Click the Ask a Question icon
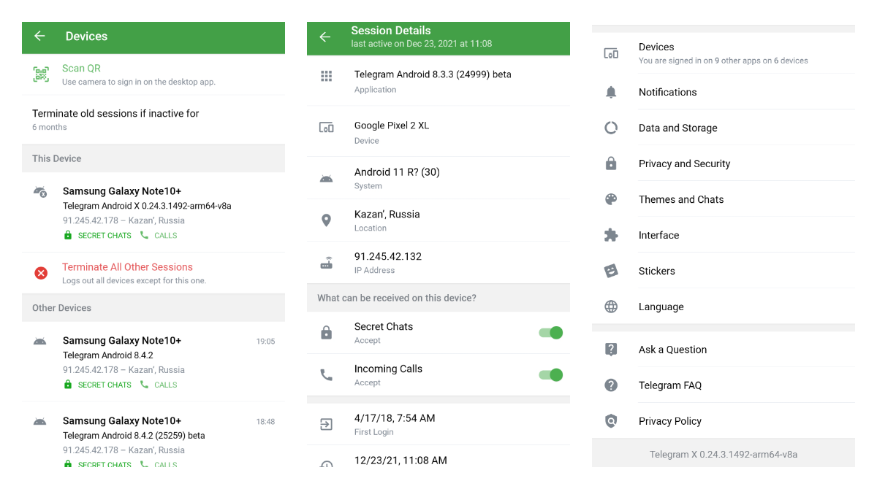 tap(611, 350)
